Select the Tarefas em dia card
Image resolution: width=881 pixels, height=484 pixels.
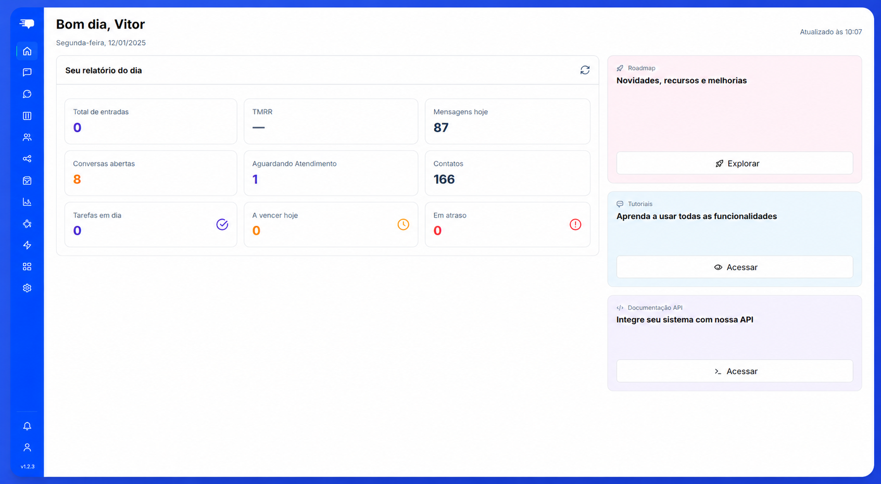click(150, 224)
